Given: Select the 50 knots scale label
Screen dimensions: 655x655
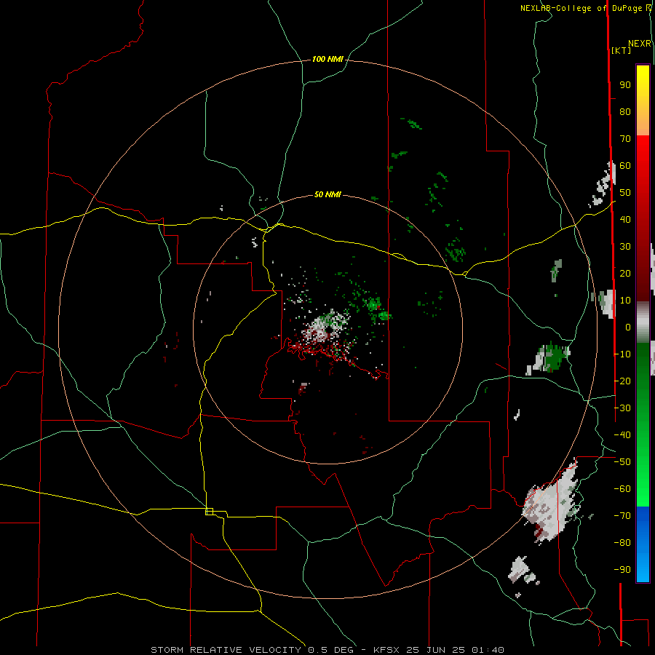Looking at the screenshot, I should pyautogui.click(x=625, y=193).
